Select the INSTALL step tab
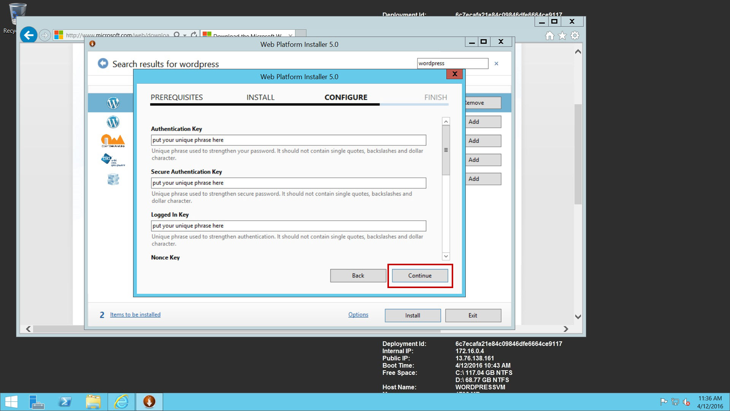The width and height of the screenshot is (730, 411). pyautogui.click(x=260, y=97)
